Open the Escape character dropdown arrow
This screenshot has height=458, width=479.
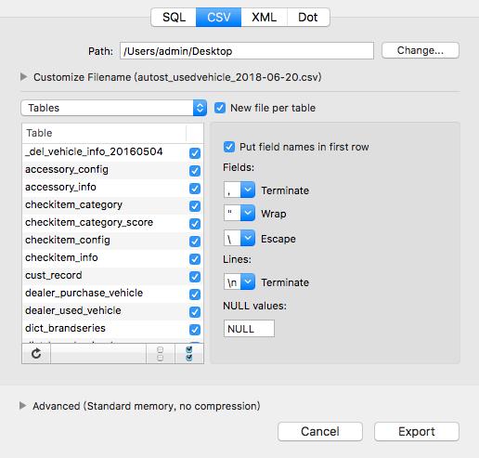click(248, 238)
